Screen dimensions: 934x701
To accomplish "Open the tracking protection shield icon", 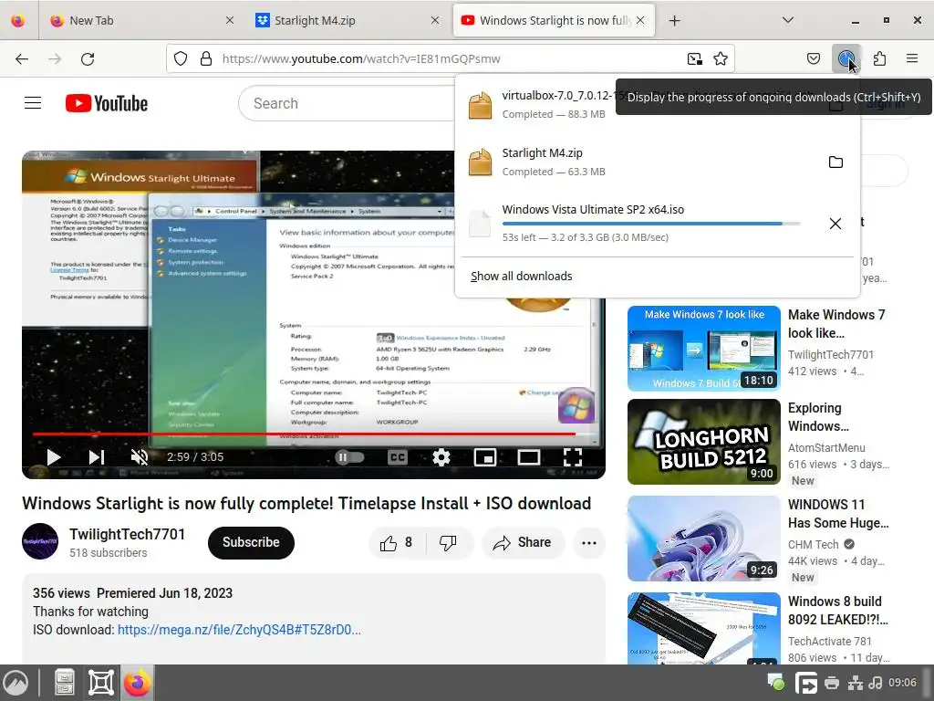I will click(181, 58).
